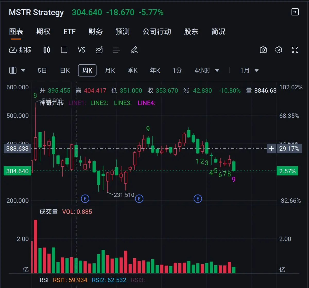Click the middle earnings E marker
309x288 pixels.
pos(139,199)
